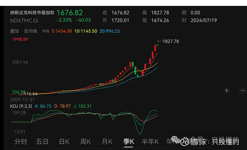
Task: Switch to 半年K half-year candlestick tab
Action: coord(150,142)
